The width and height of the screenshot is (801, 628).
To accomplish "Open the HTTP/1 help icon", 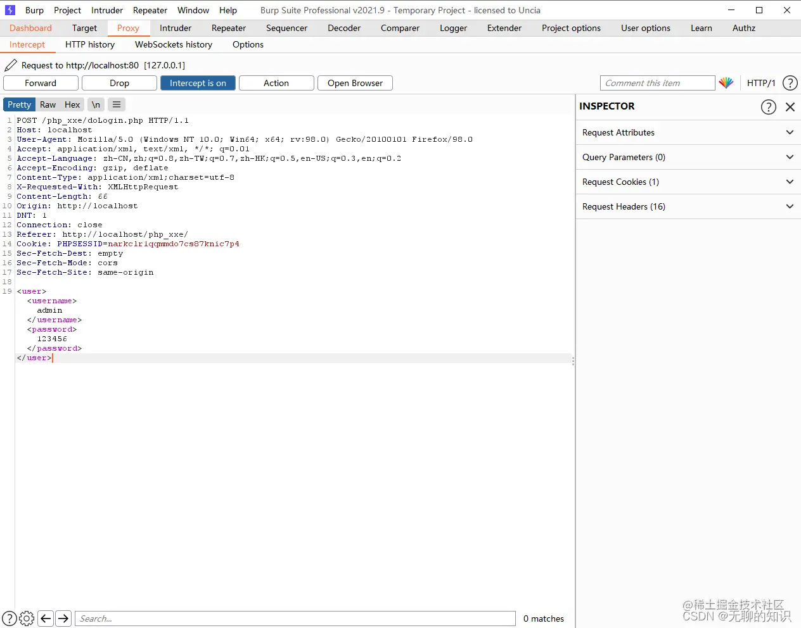I will click(790, 83).
